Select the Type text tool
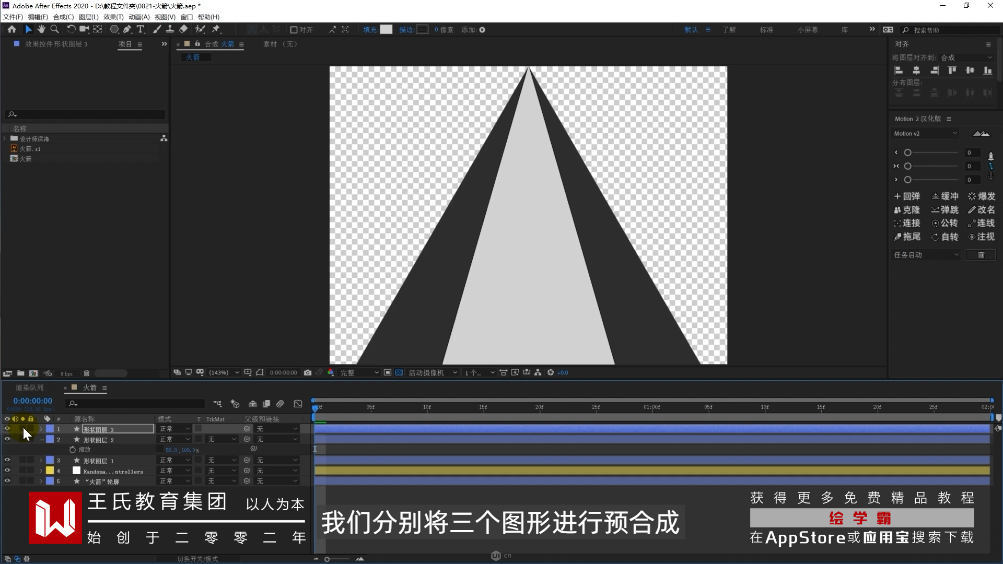 click(x=140, y=30)
